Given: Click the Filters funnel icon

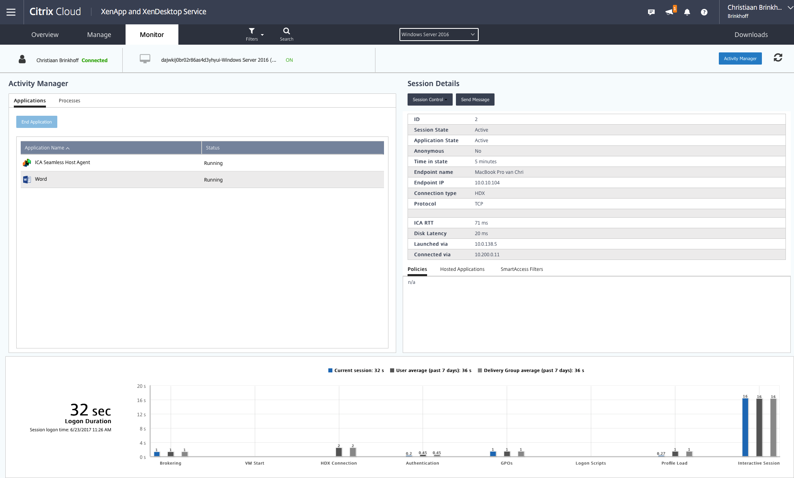Looking at the screenshot, I should (x=252, y=31).
